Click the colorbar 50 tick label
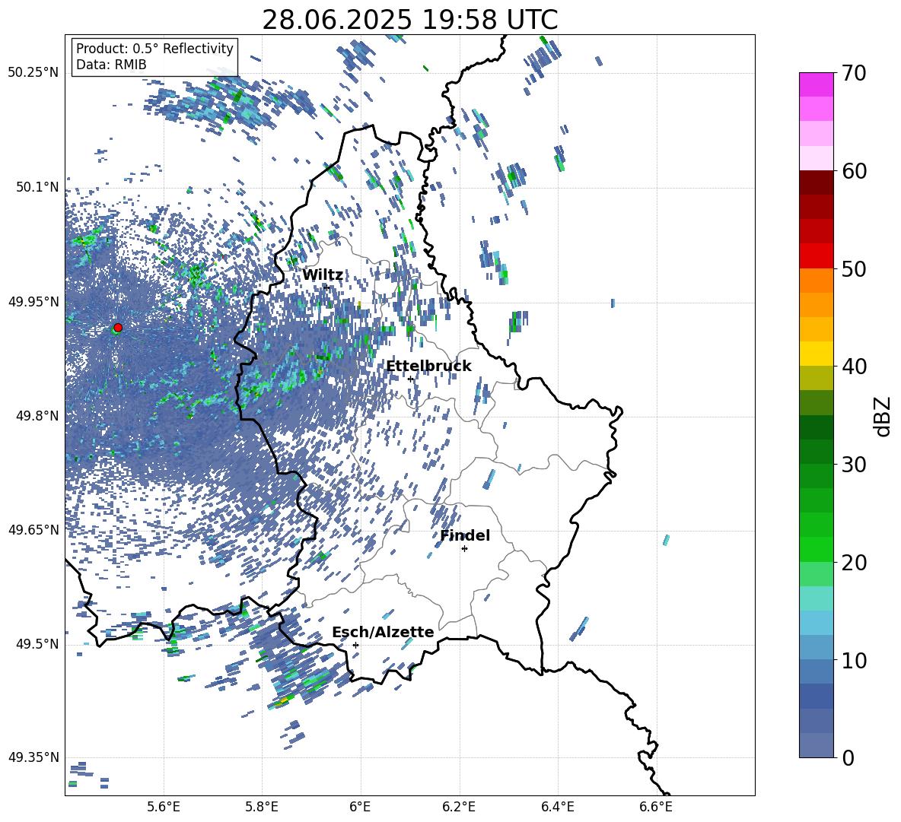 tap(854, 268)
